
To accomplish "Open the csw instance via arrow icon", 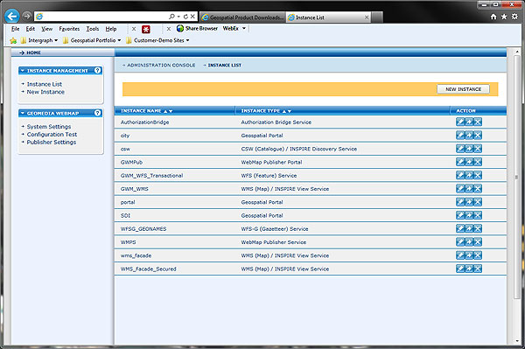I will 469,149.
